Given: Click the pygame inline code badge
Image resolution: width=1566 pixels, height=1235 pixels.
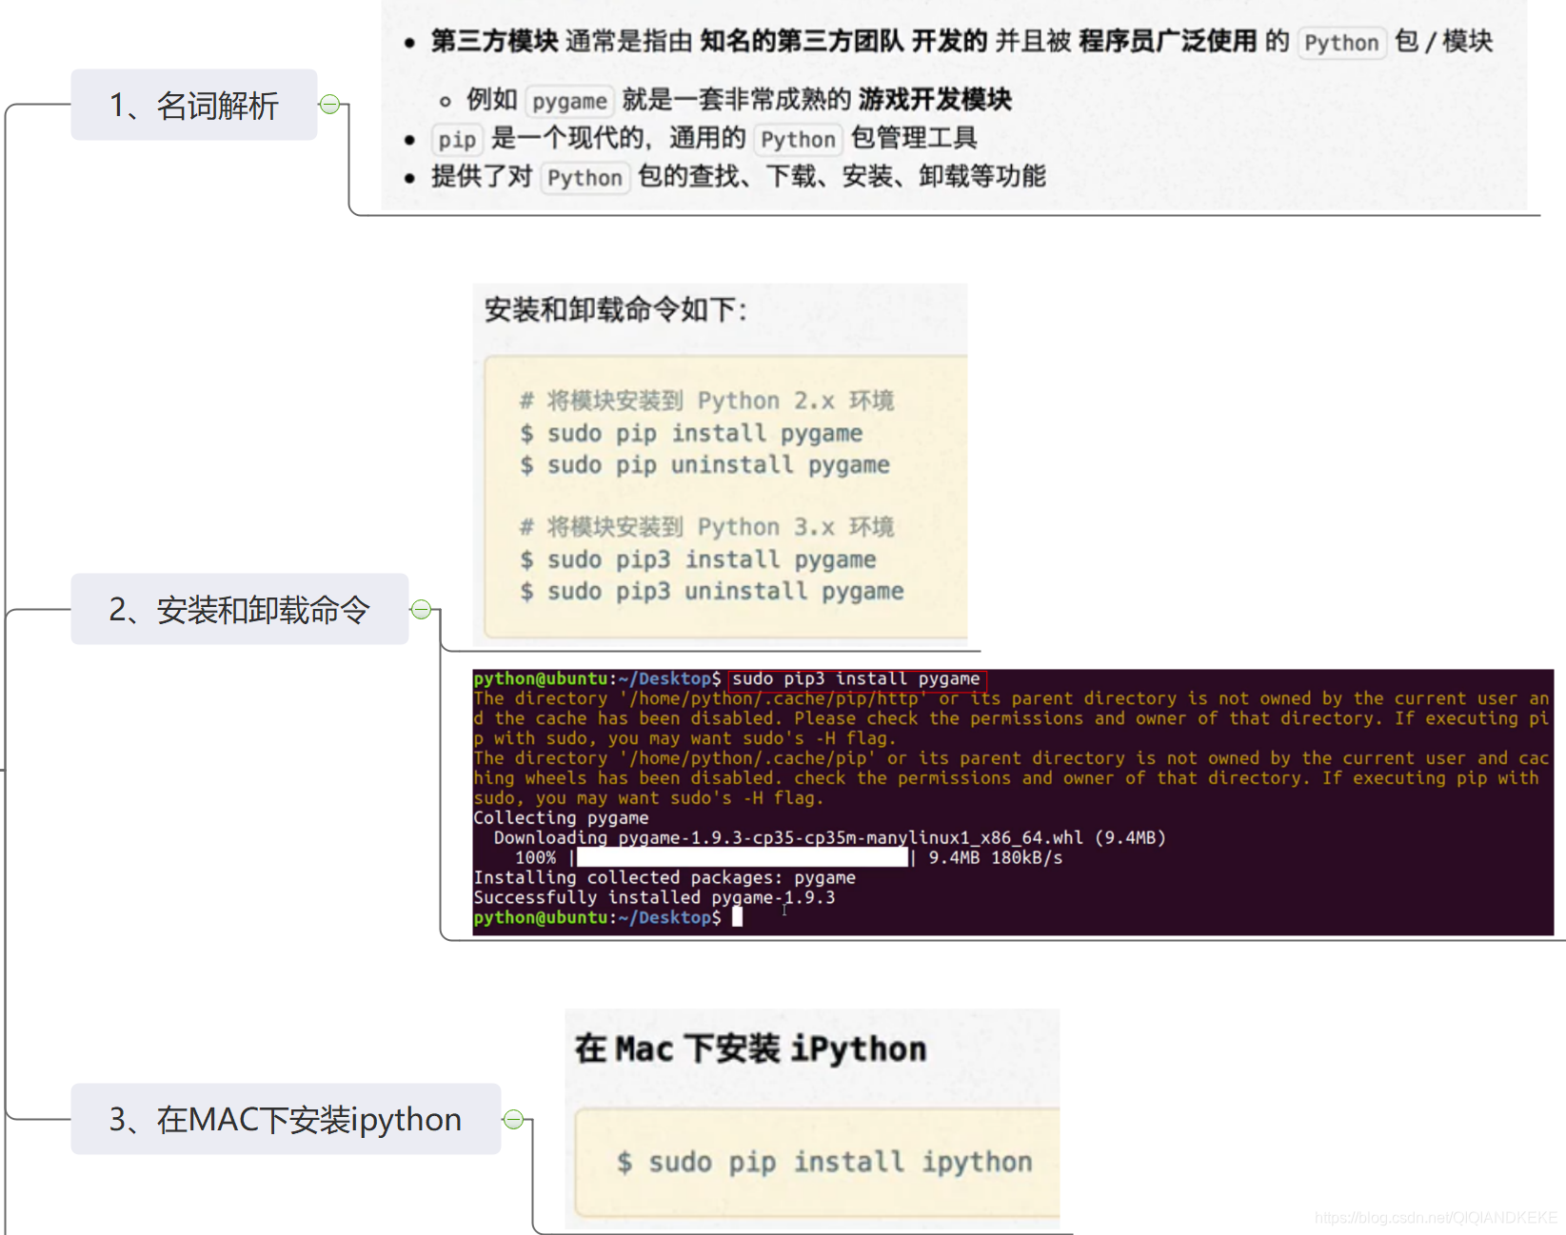Looking at the screenshot, I should pyautogui.click(x=568, y=100).
